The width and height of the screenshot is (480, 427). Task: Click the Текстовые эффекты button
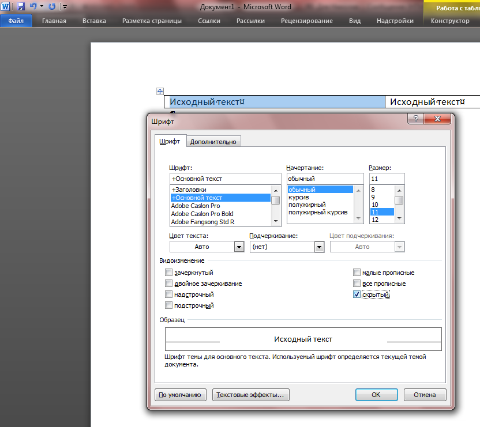point(251,395)
